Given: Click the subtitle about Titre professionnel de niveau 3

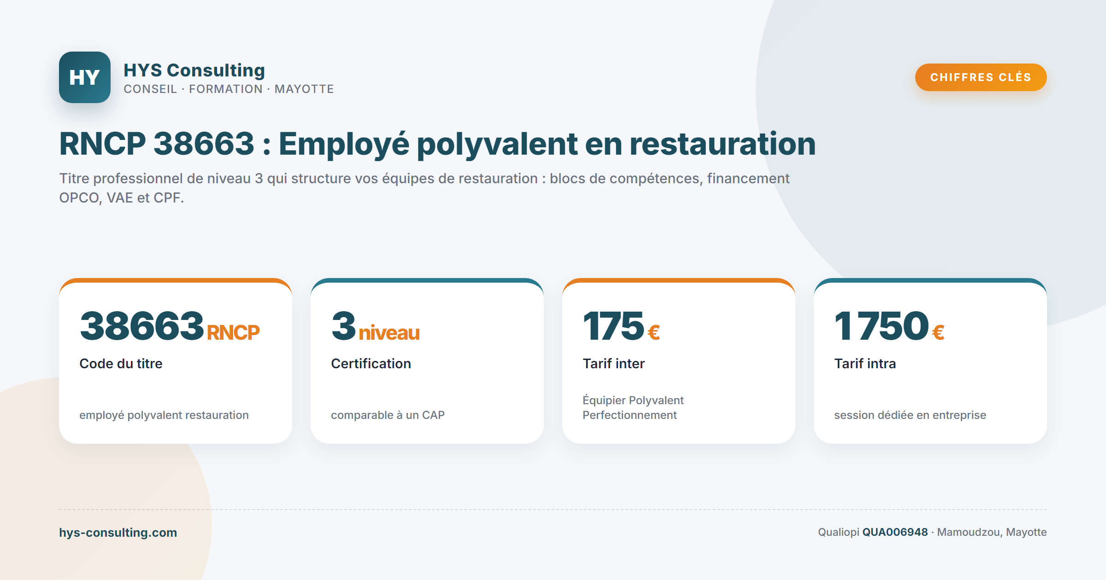Looking at the screenshot, I should tap(424, 188).
